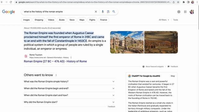
Task: Open the Roman Forum ruins photo
Action: pyautogui.click(x=127, y=42)
